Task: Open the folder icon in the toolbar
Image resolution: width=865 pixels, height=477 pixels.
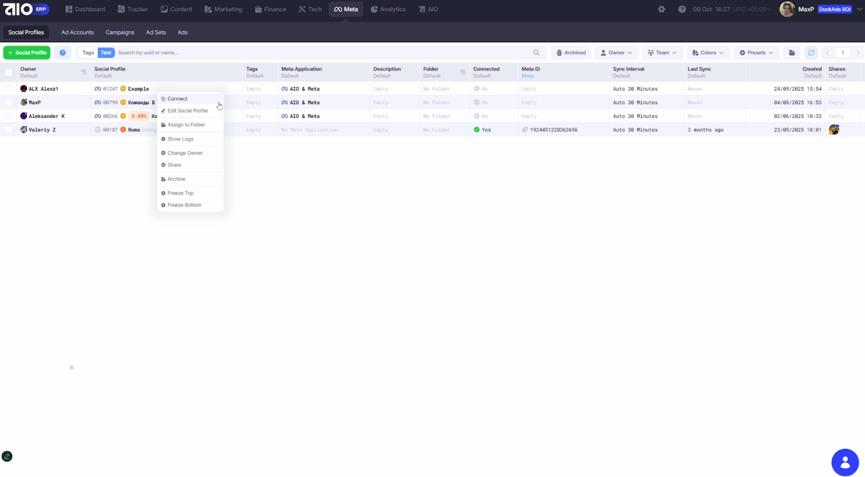Action: (x=791, y=53)
